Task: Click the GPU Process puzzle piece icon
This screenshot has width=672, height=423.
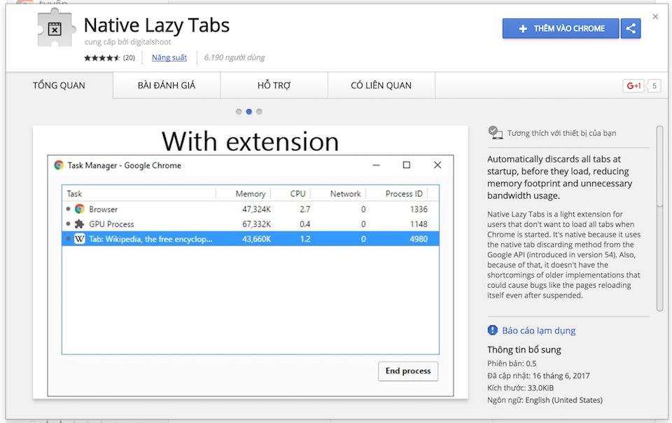Action: pyautogui.click(x=79, y=223)
